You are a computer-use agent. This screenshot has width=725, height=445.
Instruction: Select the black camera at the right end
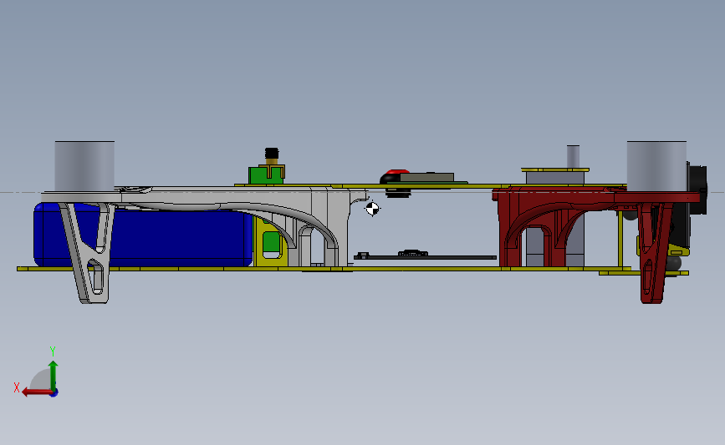click(697, 190)
